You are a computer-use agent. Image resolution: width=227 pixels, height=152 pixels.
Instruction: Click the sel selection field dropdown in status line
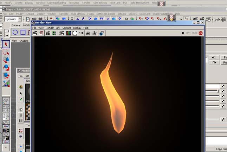[x=218, y=20]
